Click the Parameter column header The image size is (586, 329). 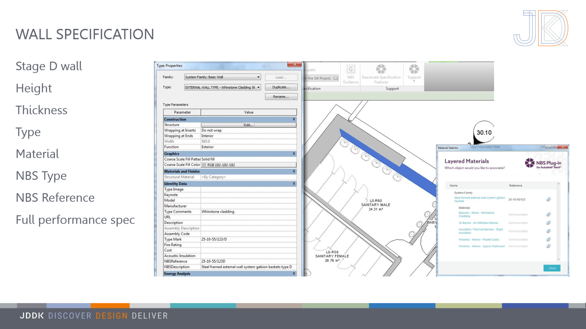182,112
